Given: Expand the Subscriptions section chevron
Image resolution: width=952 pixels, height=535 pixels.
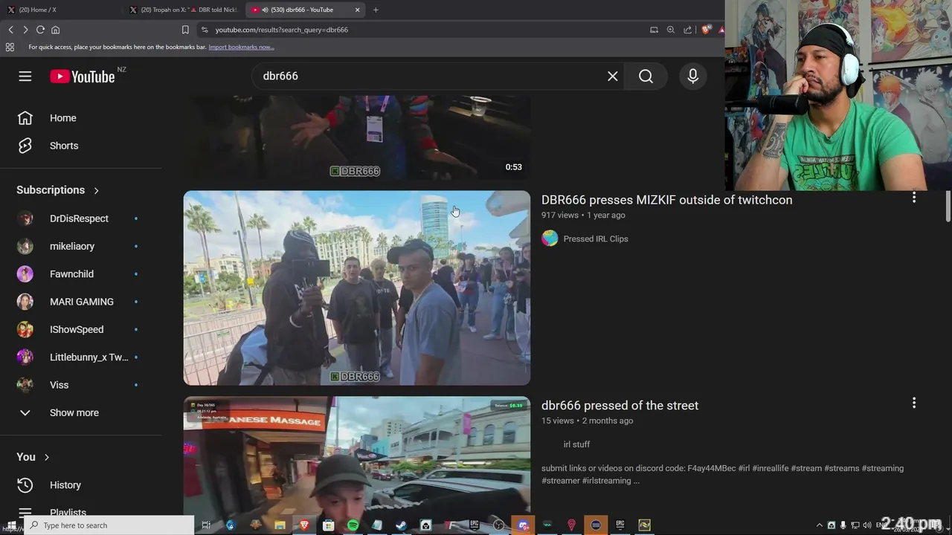Looking at the screenshot, I should click(96, 190).
